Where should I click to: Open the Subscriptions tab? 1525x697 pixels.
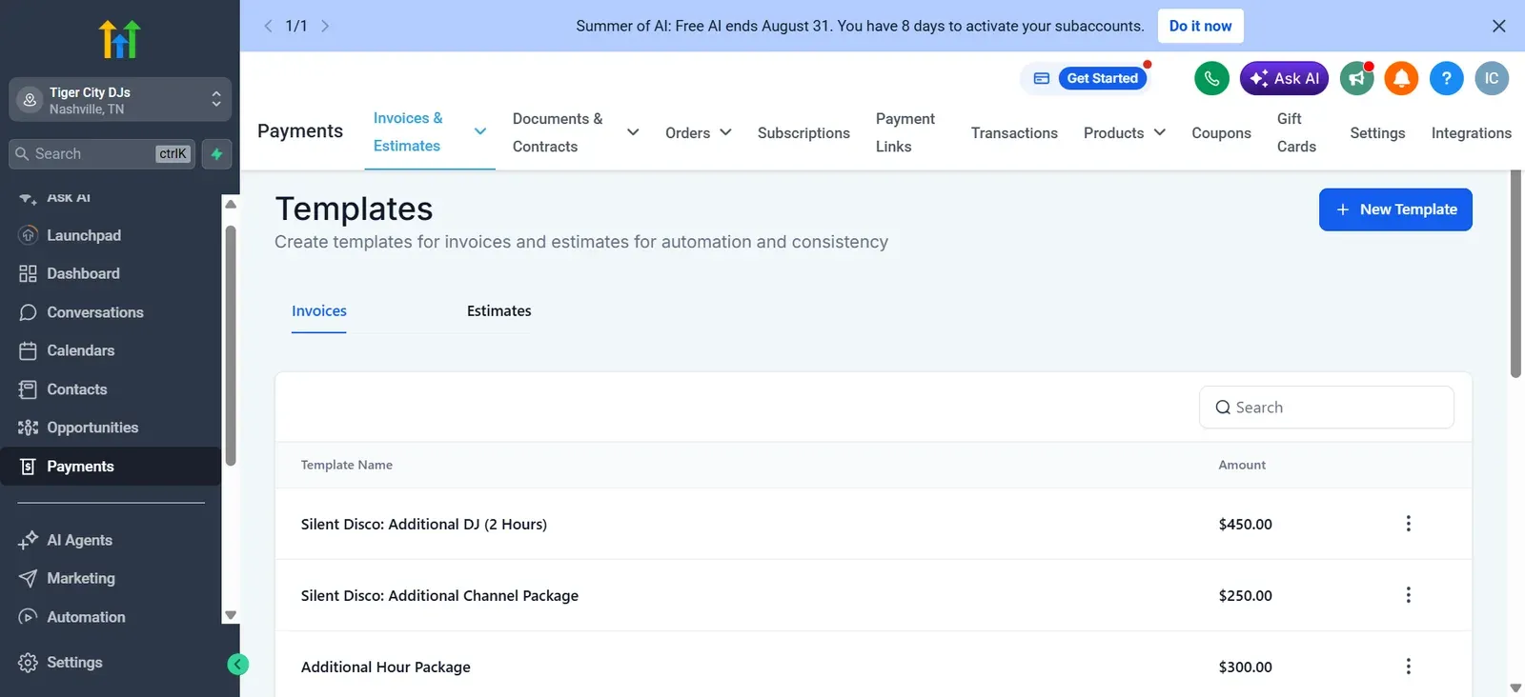tap(803, 133)
